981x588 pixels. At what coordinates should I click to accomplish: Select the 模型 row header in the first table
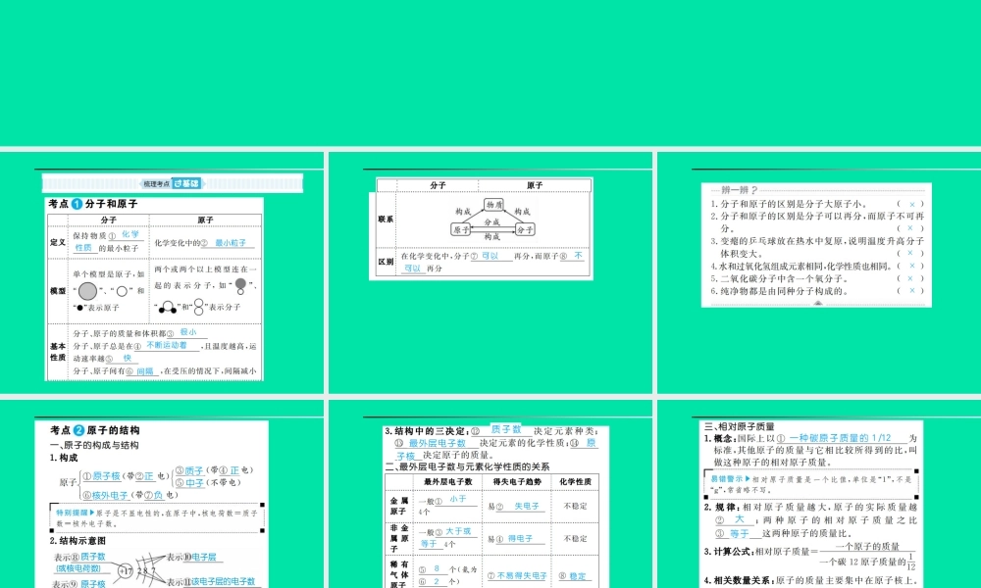[58, 291]
